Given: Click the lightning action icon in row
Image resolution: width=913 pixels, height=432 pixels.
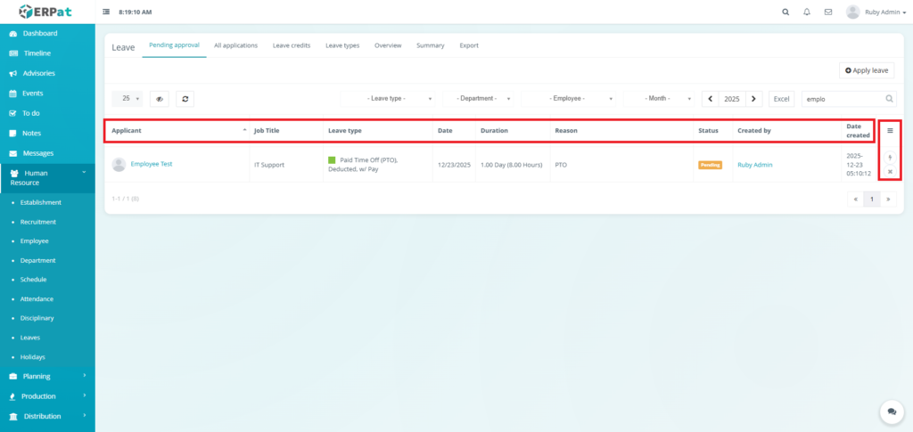Looking at the screenshot, I should pyautogui.click(x=890, y=158).
